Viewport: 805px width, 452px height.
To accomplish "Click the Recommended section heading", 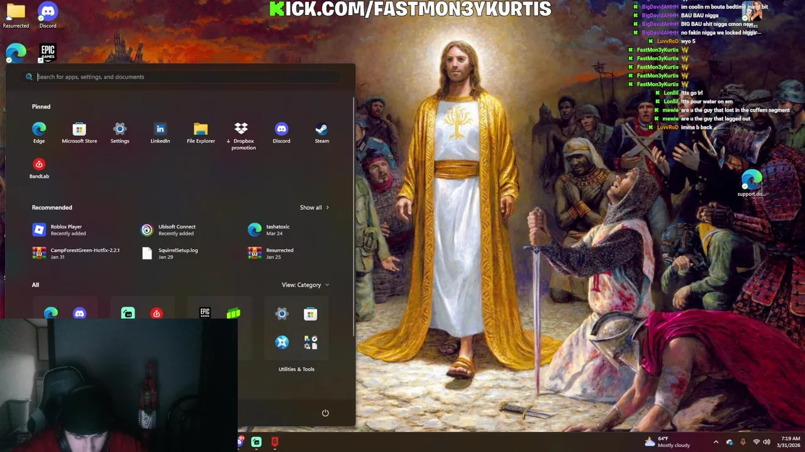I will pyautogui.click(x=52, y=207).
